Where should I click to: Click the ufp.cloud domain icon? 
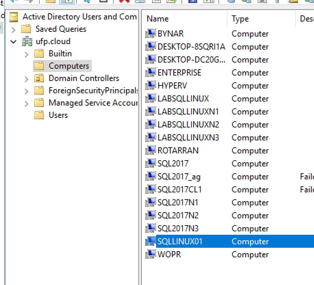pos(26,42)
